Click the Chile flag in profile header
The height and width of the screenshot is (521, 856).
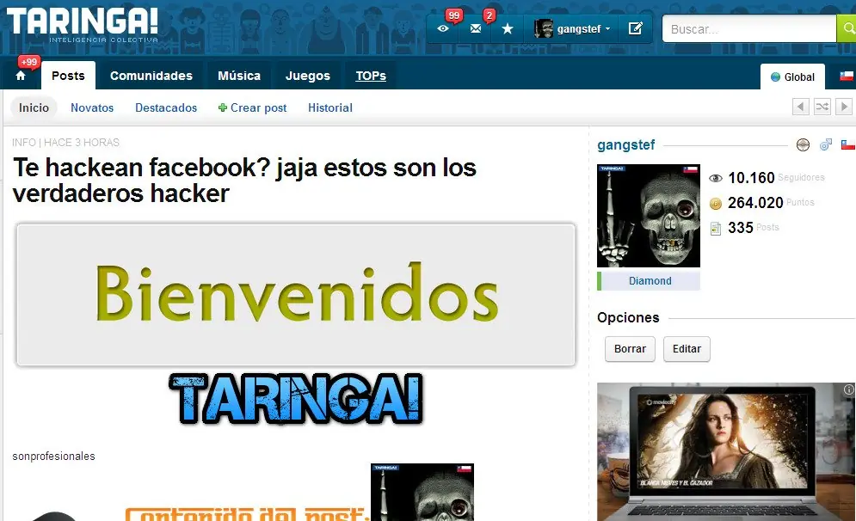pyautogui.click(x=847, y=144)
